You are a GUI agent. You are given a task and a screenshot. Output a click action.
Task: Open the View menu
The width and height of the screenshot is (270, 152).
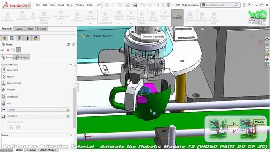coord(52,5)
